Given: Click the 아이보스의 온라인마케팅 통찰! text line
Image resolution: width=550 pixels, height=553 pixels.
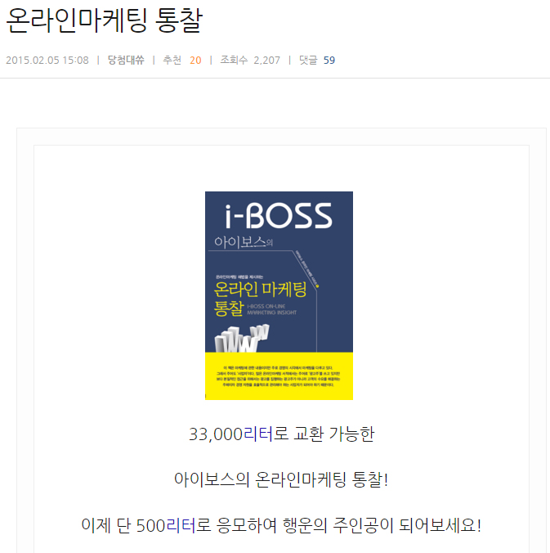Looking at the screenshot, I should pyautogui.click(x=281, y=479).
